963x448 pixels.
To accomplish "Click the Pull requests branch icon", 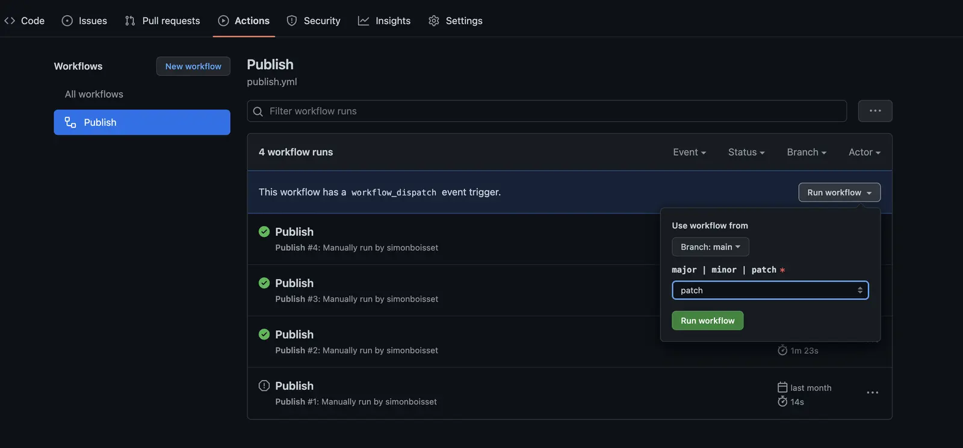I will [x=130, y=20].
